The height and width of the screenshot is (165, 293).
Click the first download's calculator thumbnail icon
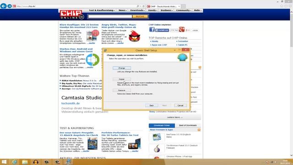click(x=157, y=137)
